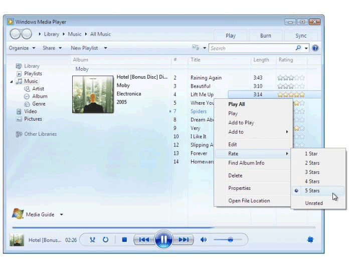Click in the Search input field
The image size is (351, 268).
[x=252, y=48]
